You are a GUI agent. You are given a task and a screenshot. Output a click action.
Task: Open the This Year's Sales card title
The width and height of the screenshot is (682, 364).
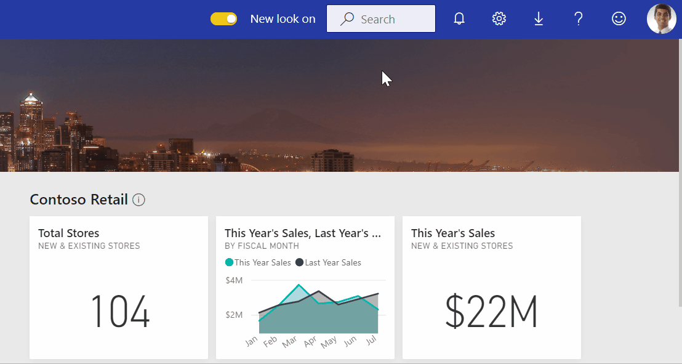(453, 233)
